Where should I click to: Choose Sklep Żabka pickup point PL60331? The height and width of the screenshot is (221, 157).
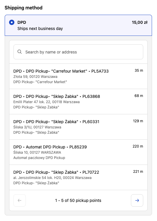coord(78,127)
